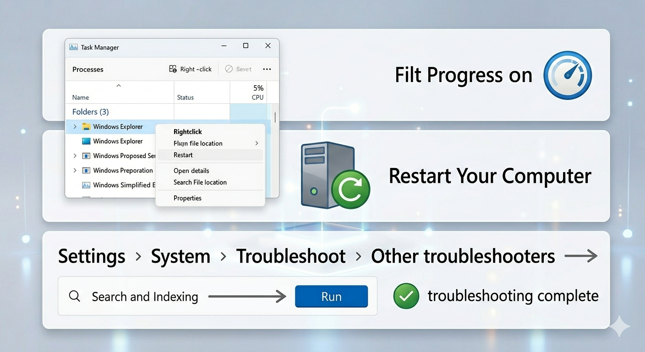Viewport: 645px width, 352px height.
Task: Click the Folders (3) group header
Action: coord(91,111)
